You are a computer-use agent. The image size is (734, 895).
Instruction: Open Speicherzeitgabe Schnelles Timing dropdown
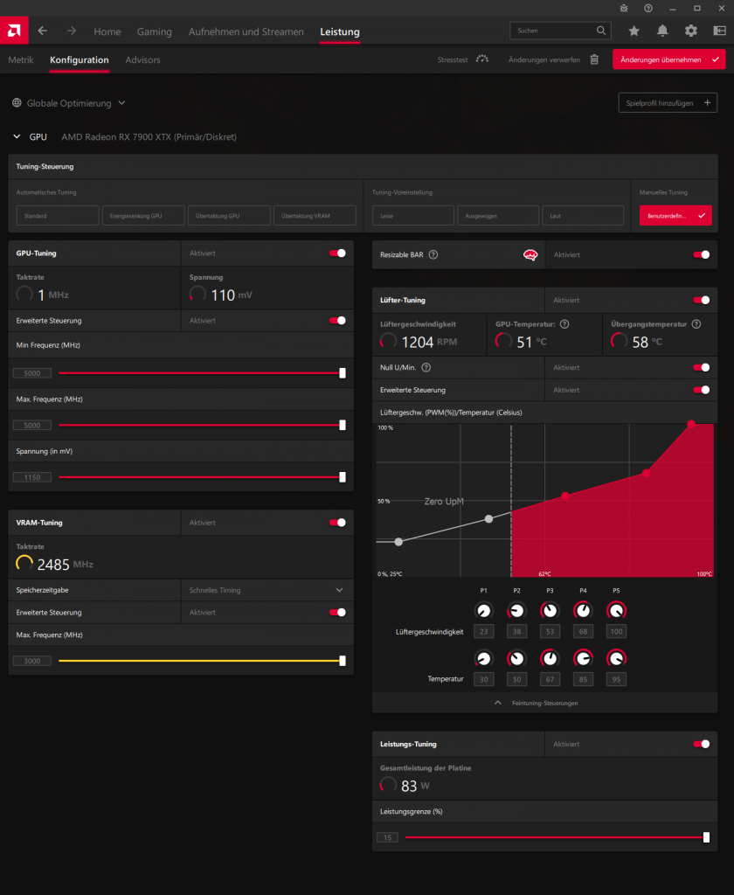tap(267, 590)
